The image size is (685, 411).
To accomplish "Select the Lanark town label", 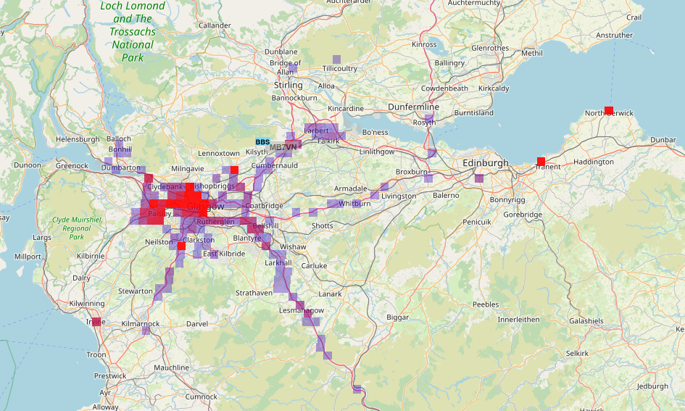I will 330,294.
